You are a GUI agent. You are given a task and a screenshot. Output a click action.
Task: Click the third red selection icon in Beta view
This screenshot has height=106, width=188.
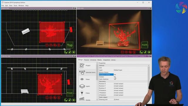click(130, 52)
